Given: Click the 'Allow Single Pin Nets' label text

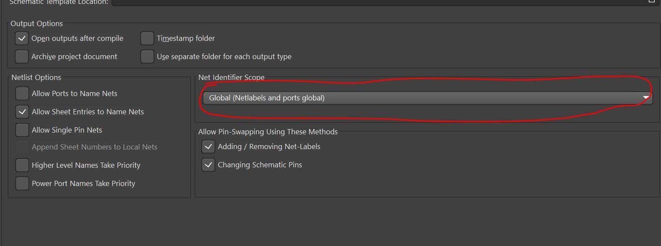Looking at the screenshot, I should (x=67, y=130).
